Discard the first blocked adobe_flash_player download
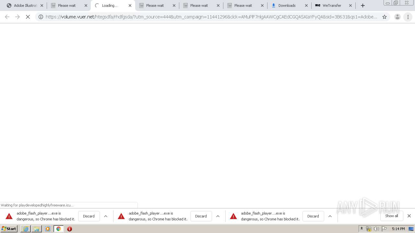This screenshot has width=415, height=233. pos(89,216)
